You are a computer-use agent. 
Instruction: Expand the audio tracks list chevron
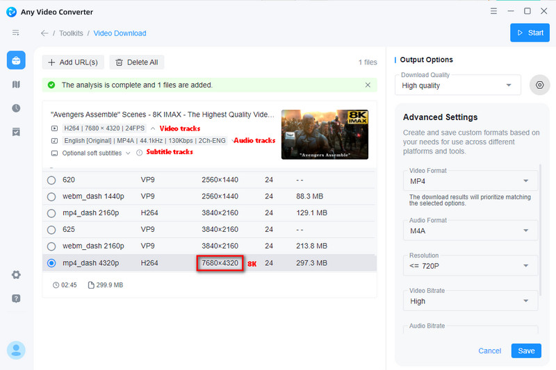(233, 140)
